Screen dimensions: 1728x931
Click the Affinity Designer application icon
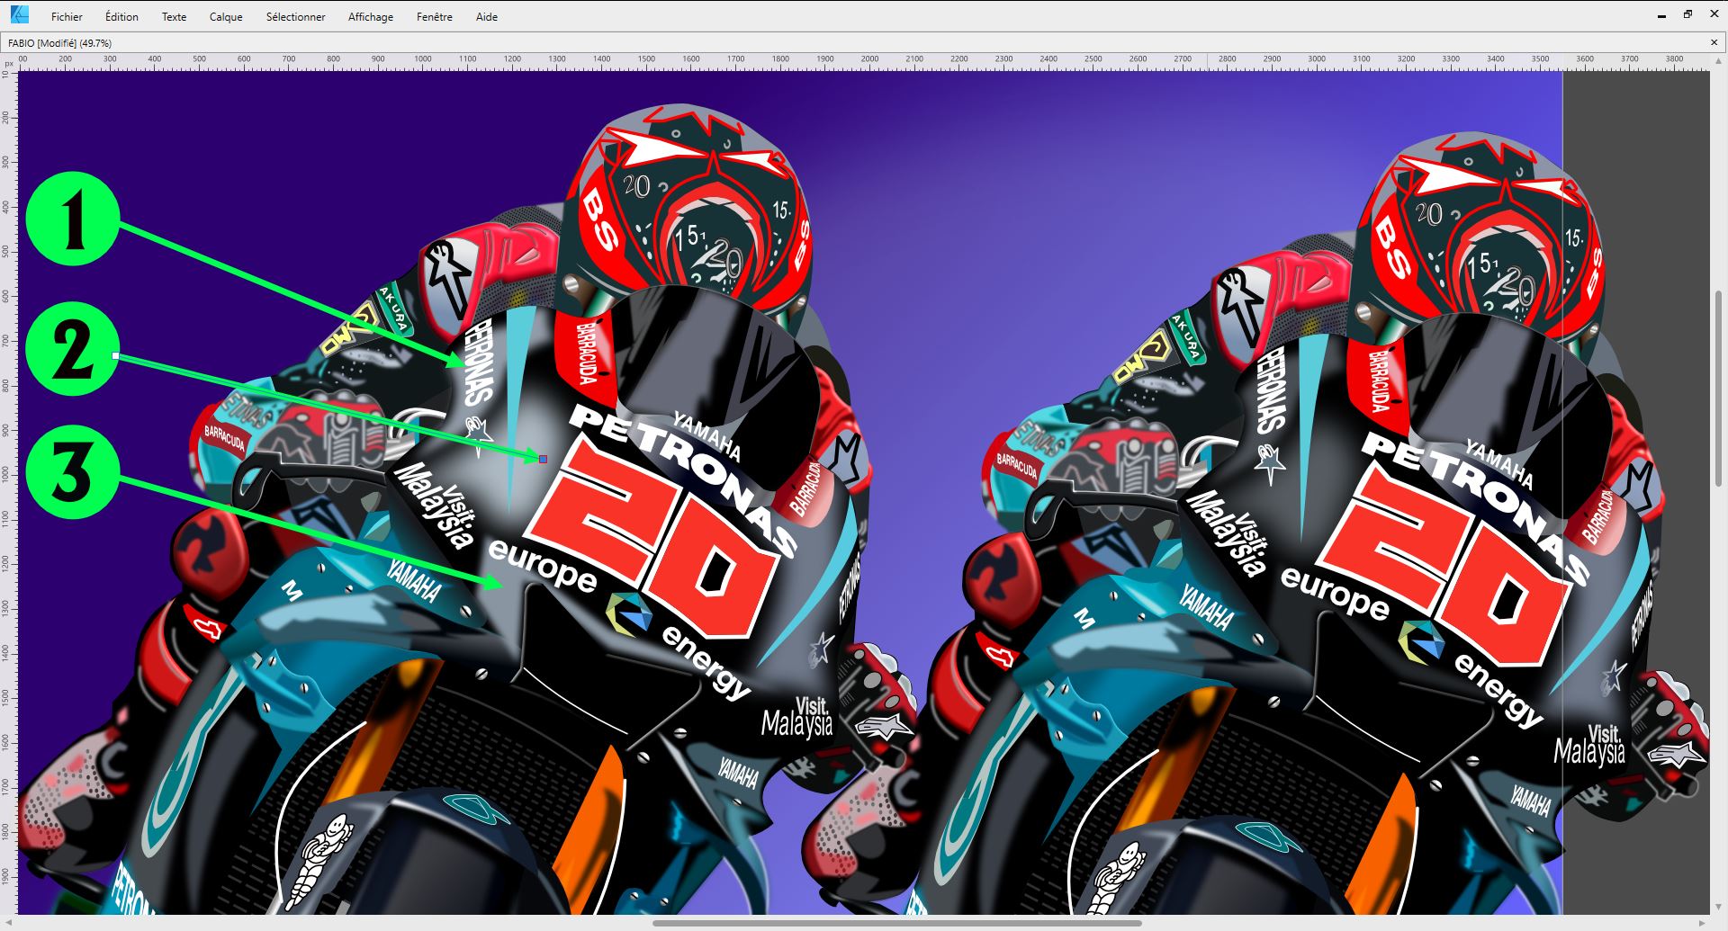coord(19,14)
